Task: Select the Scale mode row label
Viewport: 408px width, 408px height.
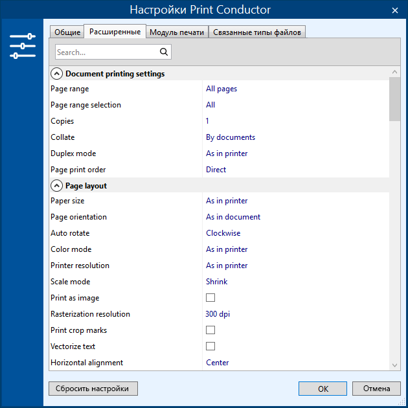Action: [x=70, y=281]
